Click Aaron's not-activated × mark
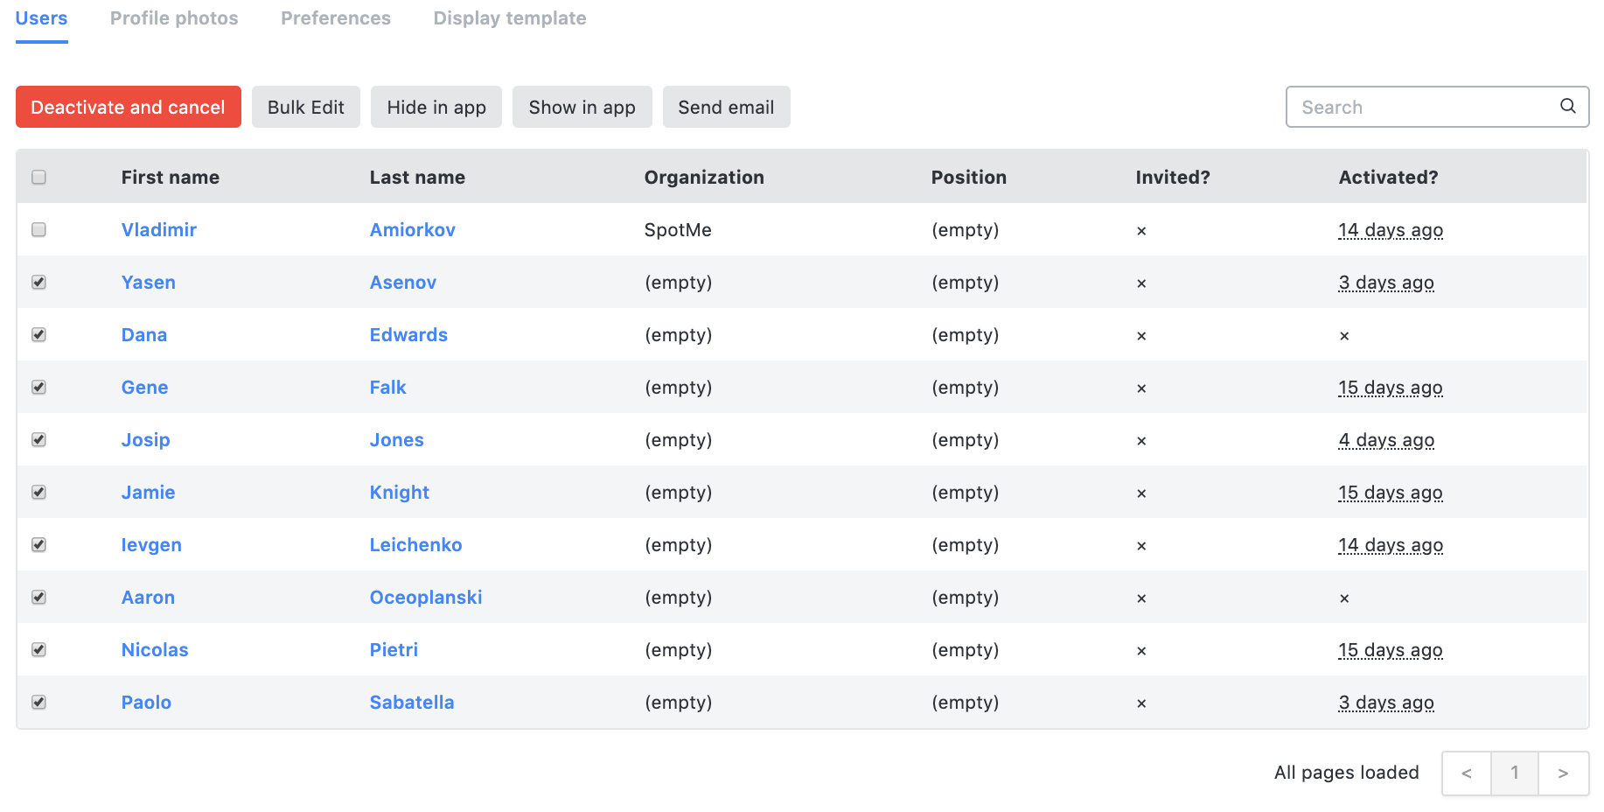 point(1344,598)
